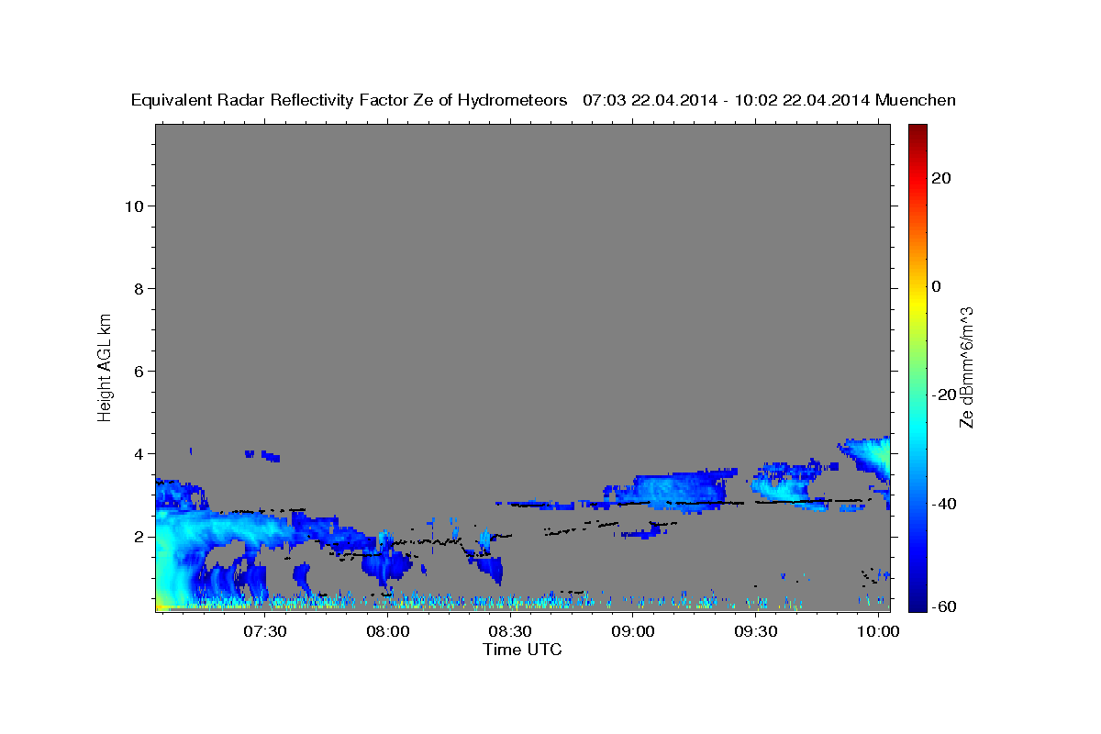The width and height of the screenshot is (1101, 734).
Task: Click the height tick label 10
Action: pyautogui.click(x=134, y=206)
